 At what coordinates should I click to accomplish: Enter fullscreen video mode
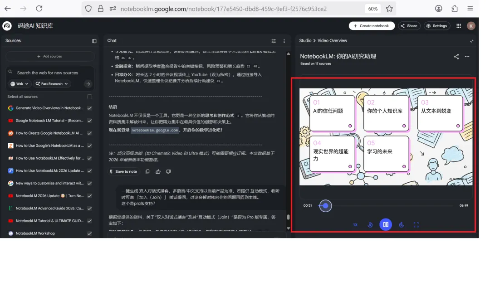pyautogui.click(x=416, y=224)
